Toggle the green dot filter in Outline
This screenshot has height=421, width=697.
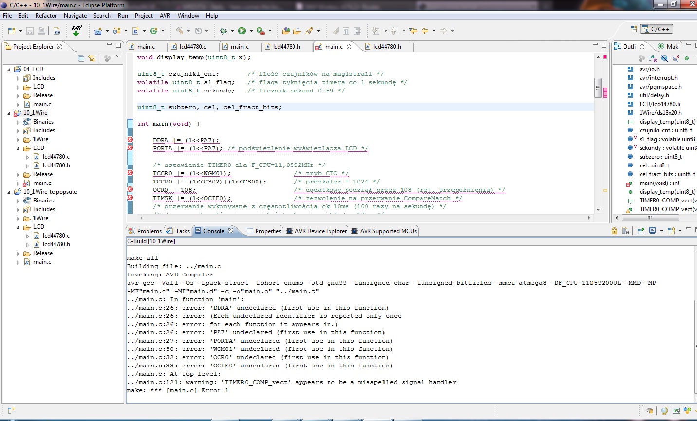pyautogui.click(x=687, y=58)
